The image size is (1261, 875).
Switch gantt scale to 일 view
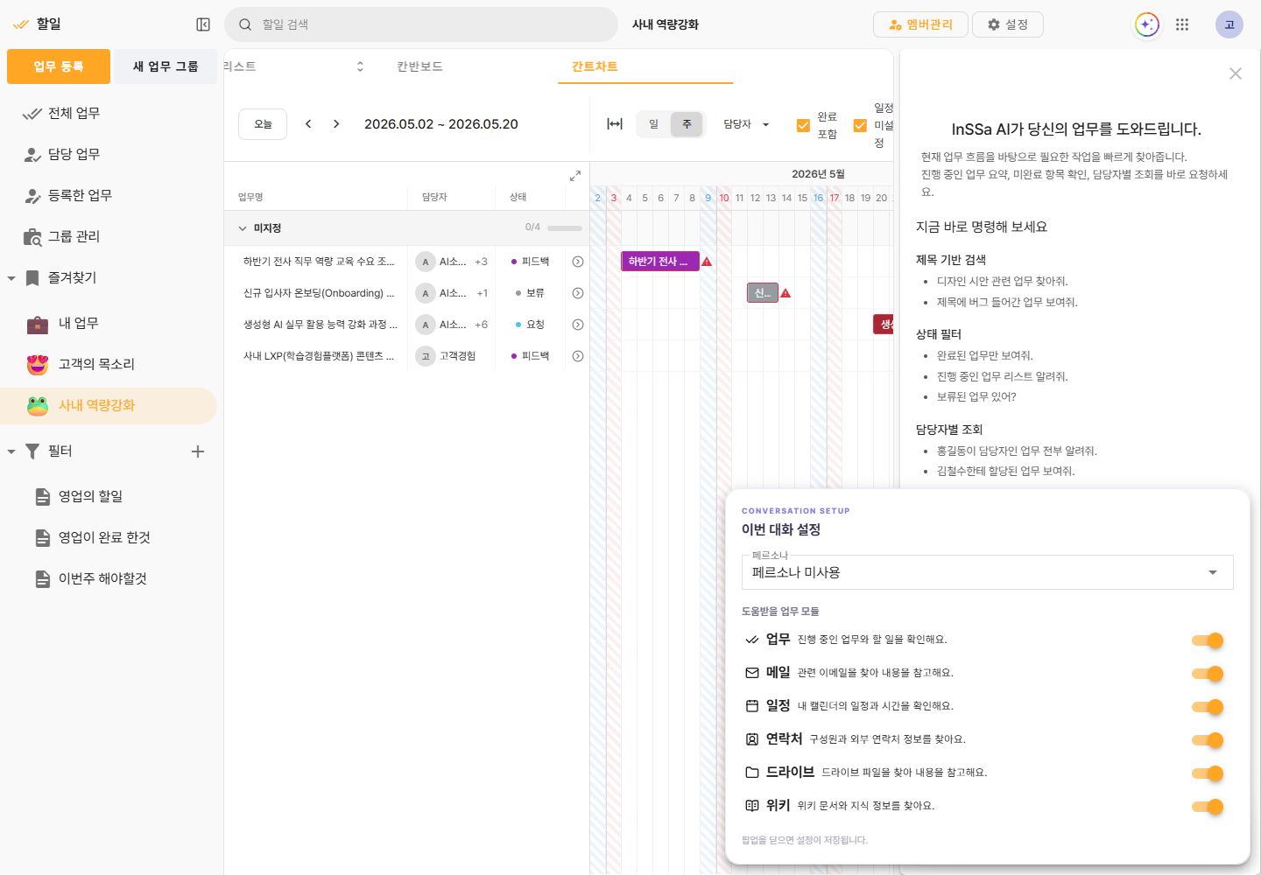point(653,124)
